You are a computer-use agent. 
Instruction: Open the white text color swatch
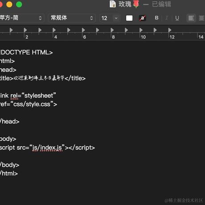[x=129, y=18]
